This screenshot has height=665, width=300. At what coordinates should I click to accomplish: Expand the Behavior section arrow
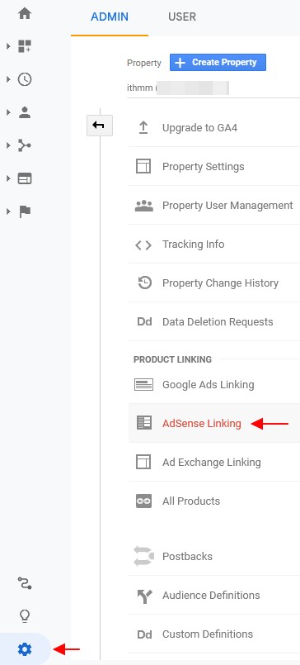coord(8,178)
